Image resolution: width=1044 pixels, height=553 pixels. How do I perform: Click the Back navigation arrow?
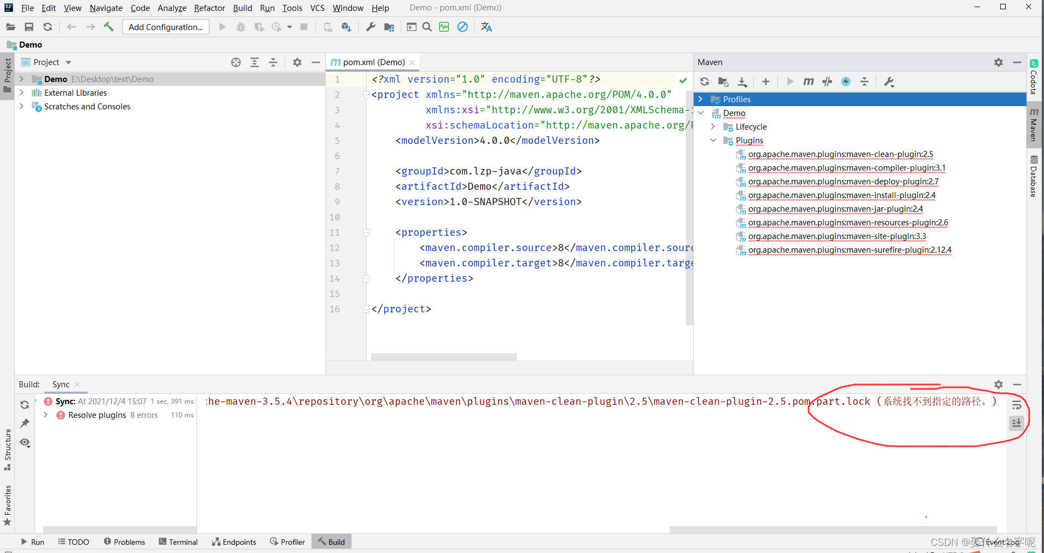click(x=71, y=27)
